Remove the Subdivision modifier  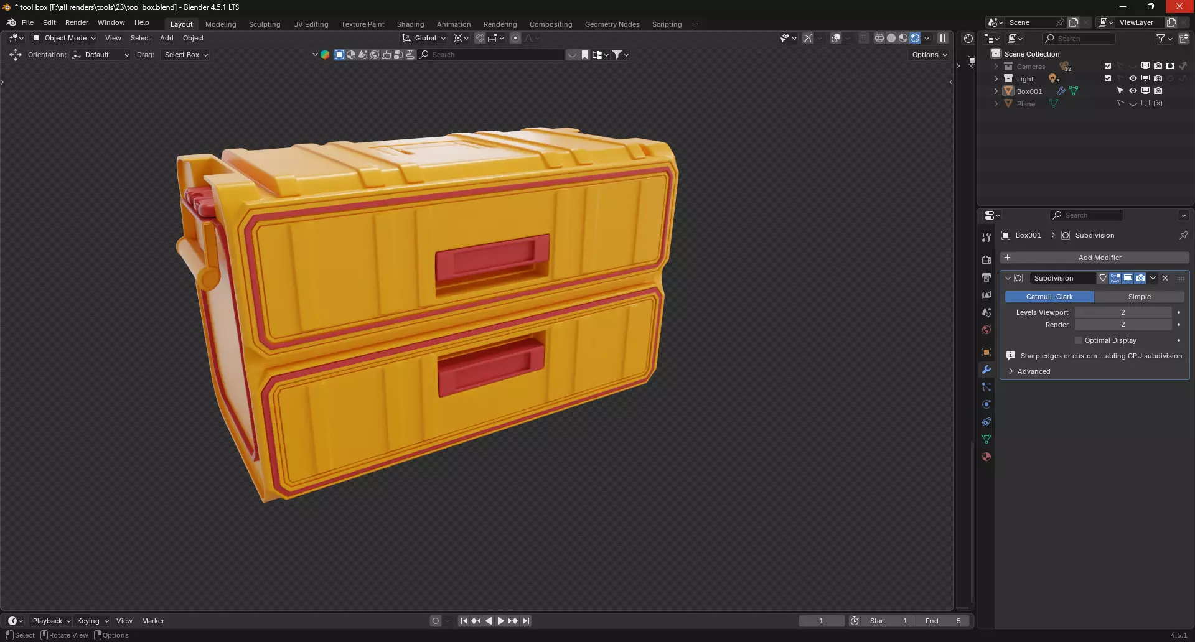[x=1165, y=278]
